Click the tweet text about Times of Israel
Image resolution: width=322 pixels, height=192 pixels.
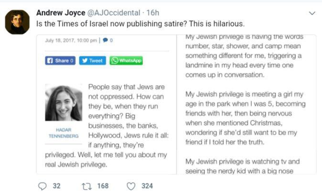(140, 24)
